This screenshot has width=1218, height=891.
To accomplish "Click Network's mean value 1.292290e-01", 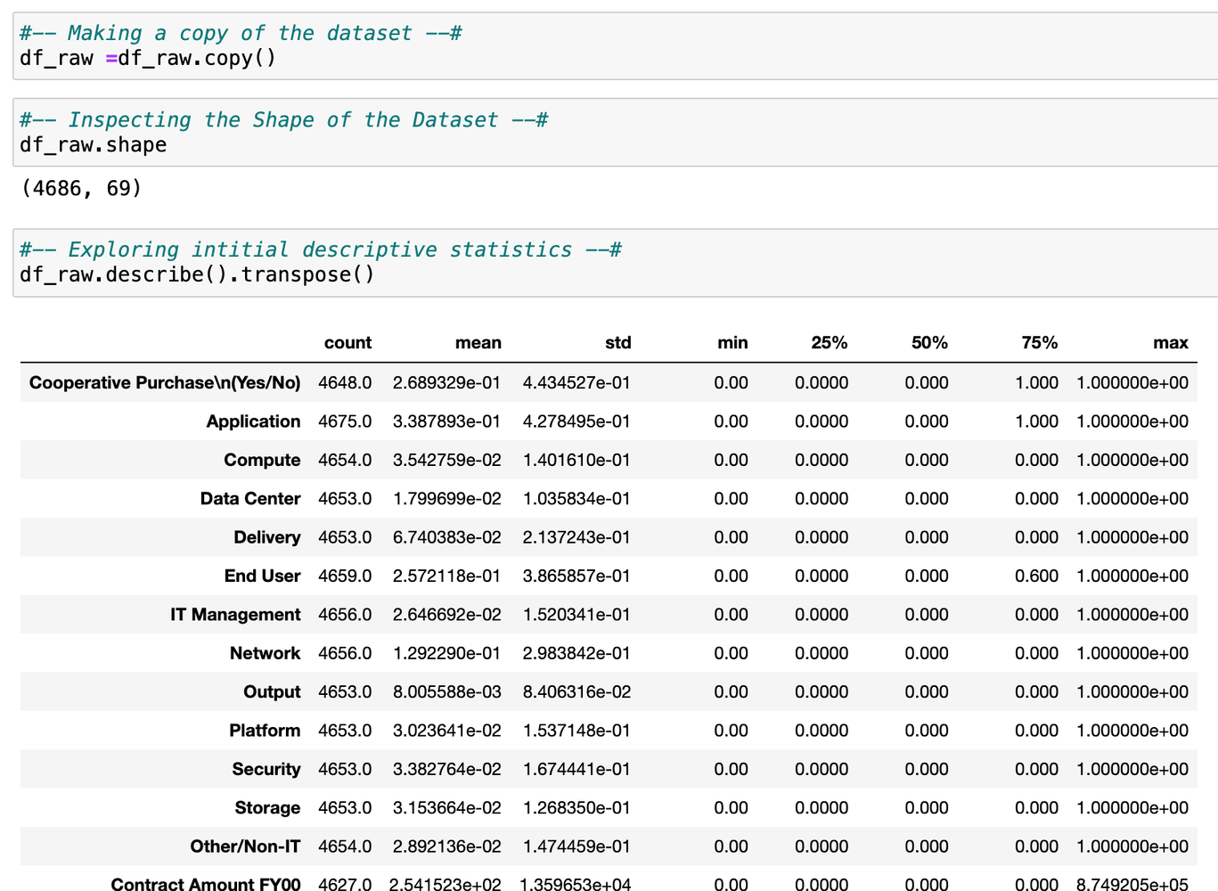I will click(x=446, y=653).
